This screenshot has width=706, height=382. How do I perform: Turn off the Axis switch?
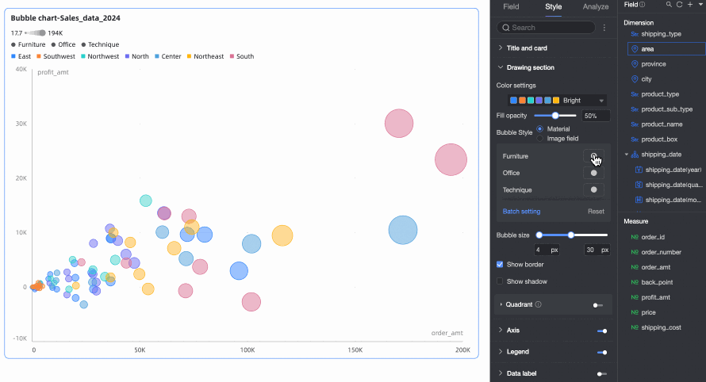click(602, 331)
